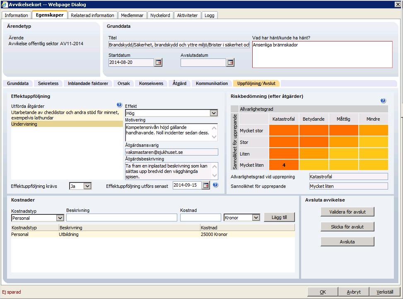View the Logg tab
Viewport: 403px width, 299px height.
[x=210, y=15]
